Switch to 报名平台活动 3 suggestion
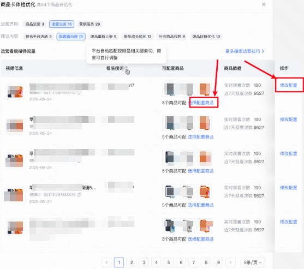The width and height of the screenshot is (304, 269). point(38,37)
